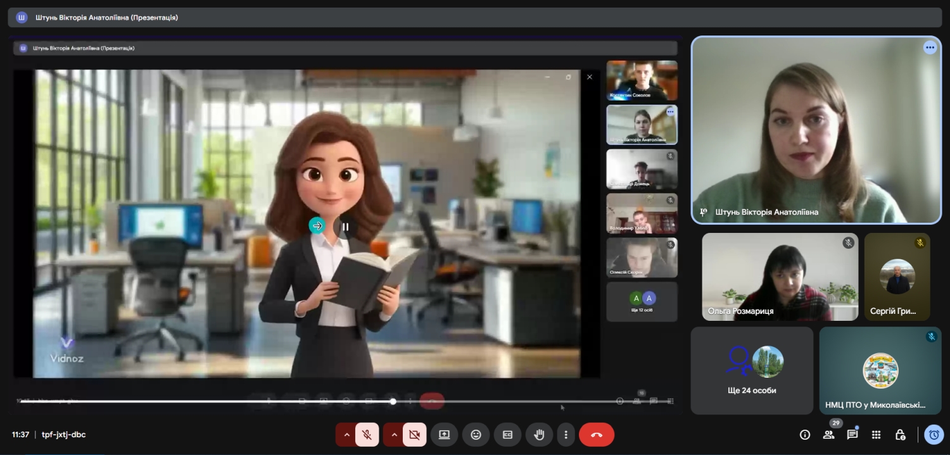Open the activities grid icon
950x455 pixels.
click(x=877, y=435)
